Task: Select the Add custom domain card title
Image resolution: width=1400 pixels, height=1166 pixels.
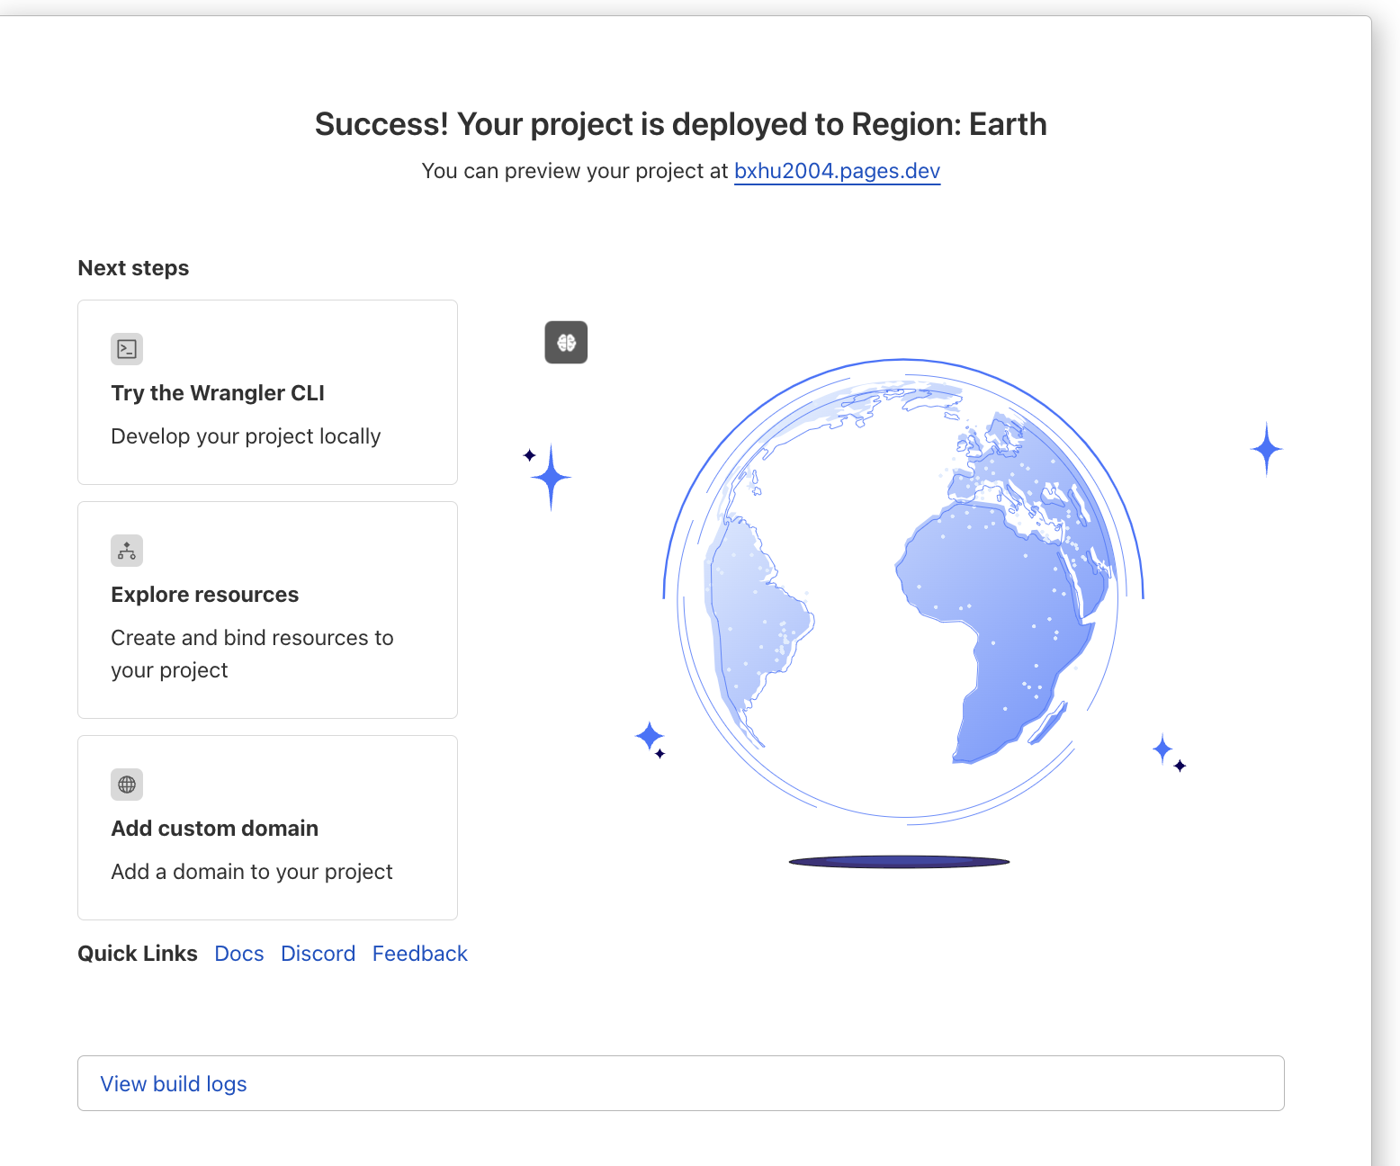Action: (215, 829)
